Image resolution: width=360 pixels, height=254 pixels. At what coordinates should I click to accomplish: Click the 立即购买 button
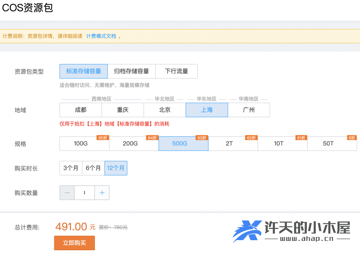click(74, 243)
